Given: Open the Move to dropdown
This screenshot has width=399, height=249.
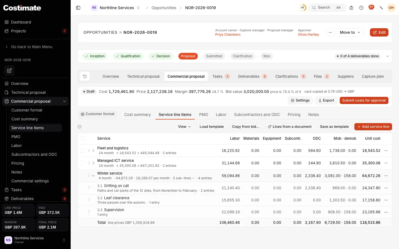Looking at the screenshot, I should 350,32.
